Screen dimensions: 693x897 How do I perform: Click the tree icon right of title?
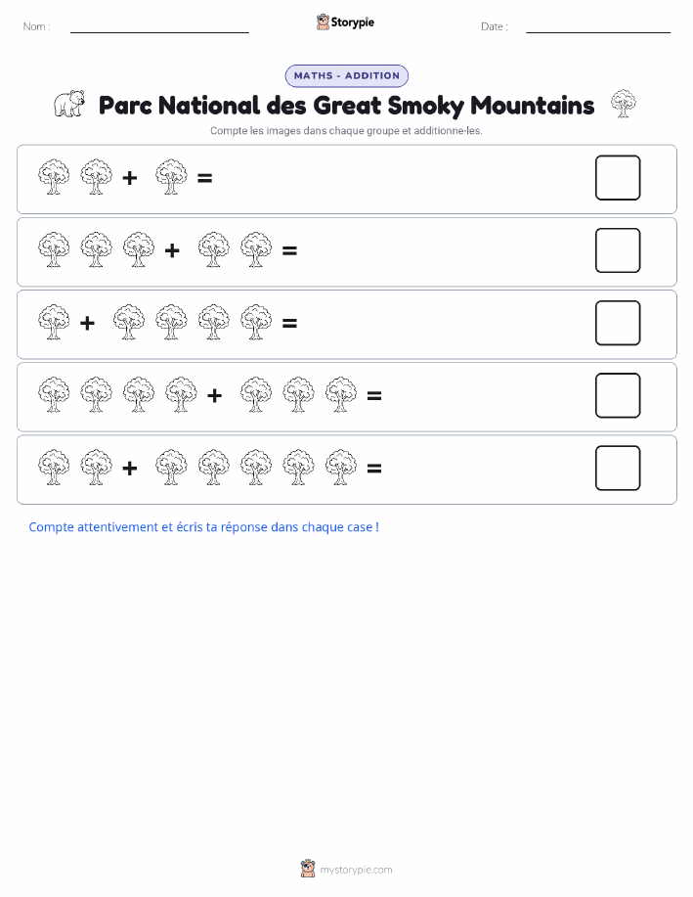click(x=624, y=104)
